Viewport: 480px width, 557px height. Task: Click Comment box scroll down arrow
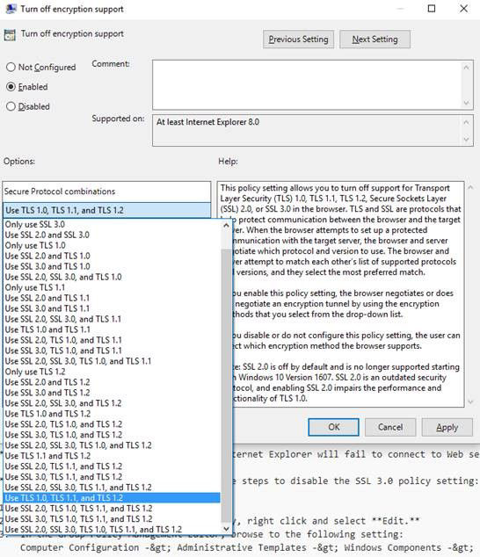467,103
